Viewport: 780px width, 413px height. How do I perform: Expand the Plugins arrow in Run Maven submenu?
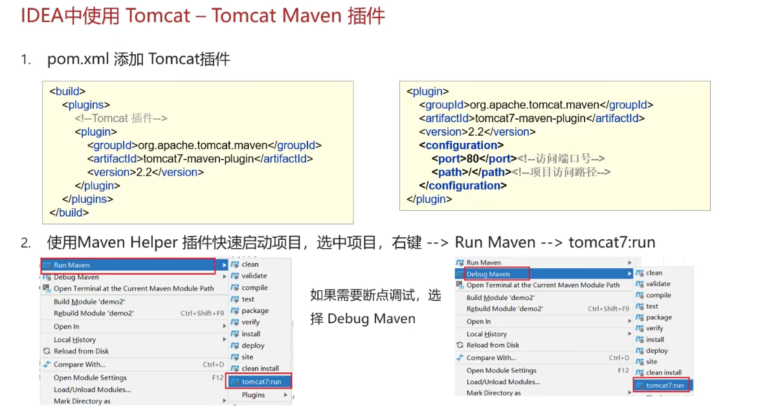point(285,395)
